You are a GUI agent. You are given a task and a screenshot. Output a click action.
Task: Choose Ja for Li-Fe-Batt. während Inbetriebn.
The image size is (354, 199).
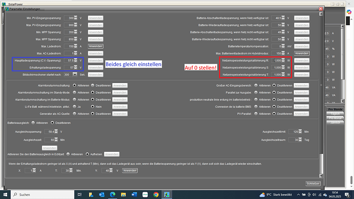74,107
